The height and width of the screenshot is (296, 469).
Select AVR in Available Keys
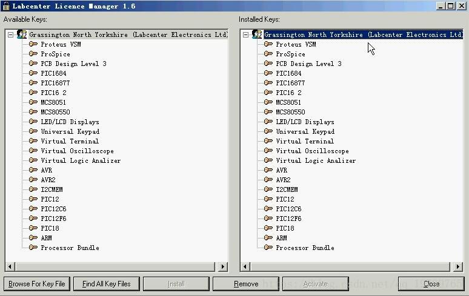click(47, 170)
